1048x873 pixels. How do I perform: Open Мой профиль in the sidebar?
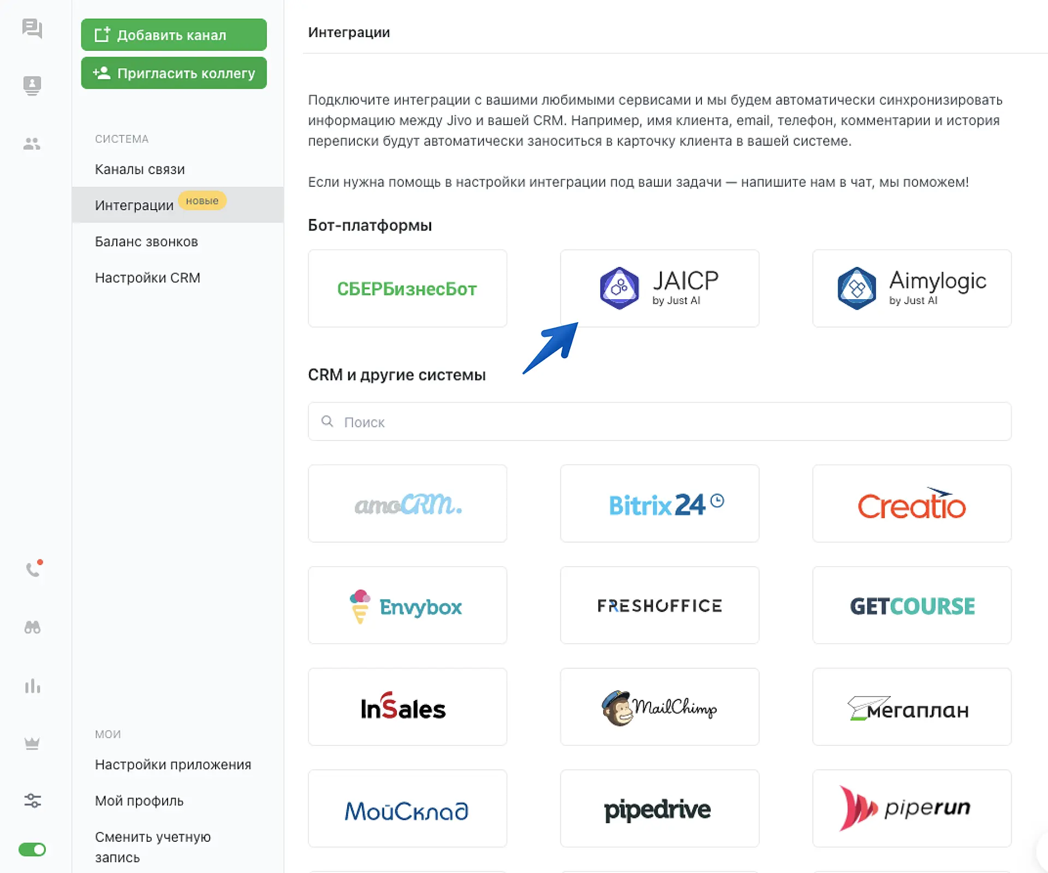pyautogui.click(x=139, y=801)
